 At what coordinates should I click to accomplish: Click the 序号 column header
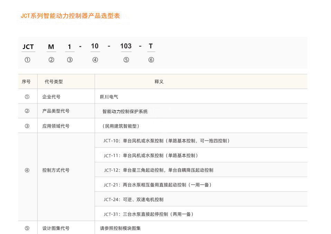[x=26, y=82]
